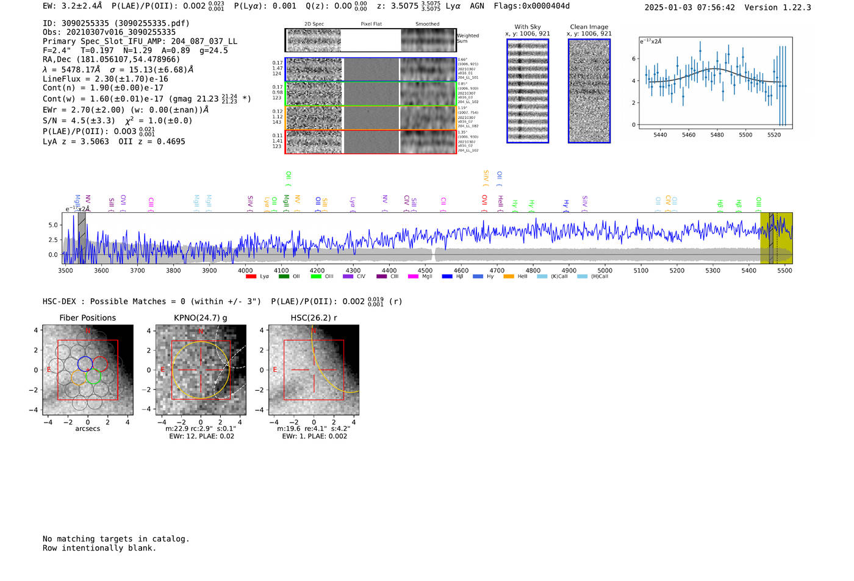
Task: Click the emission line fit plot
Action: point(716,82)
